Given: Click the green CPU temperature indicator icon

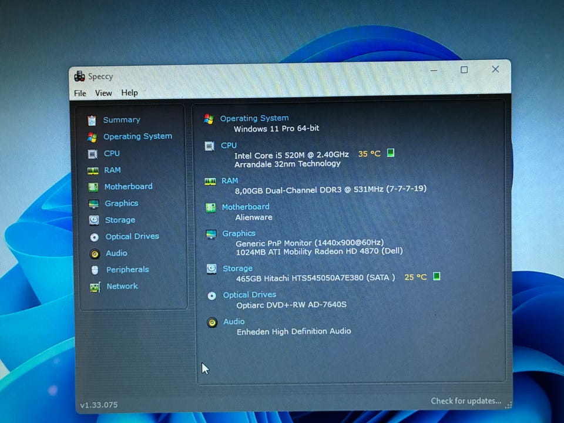Looking at the screenshot, I should tap(391, 153).
